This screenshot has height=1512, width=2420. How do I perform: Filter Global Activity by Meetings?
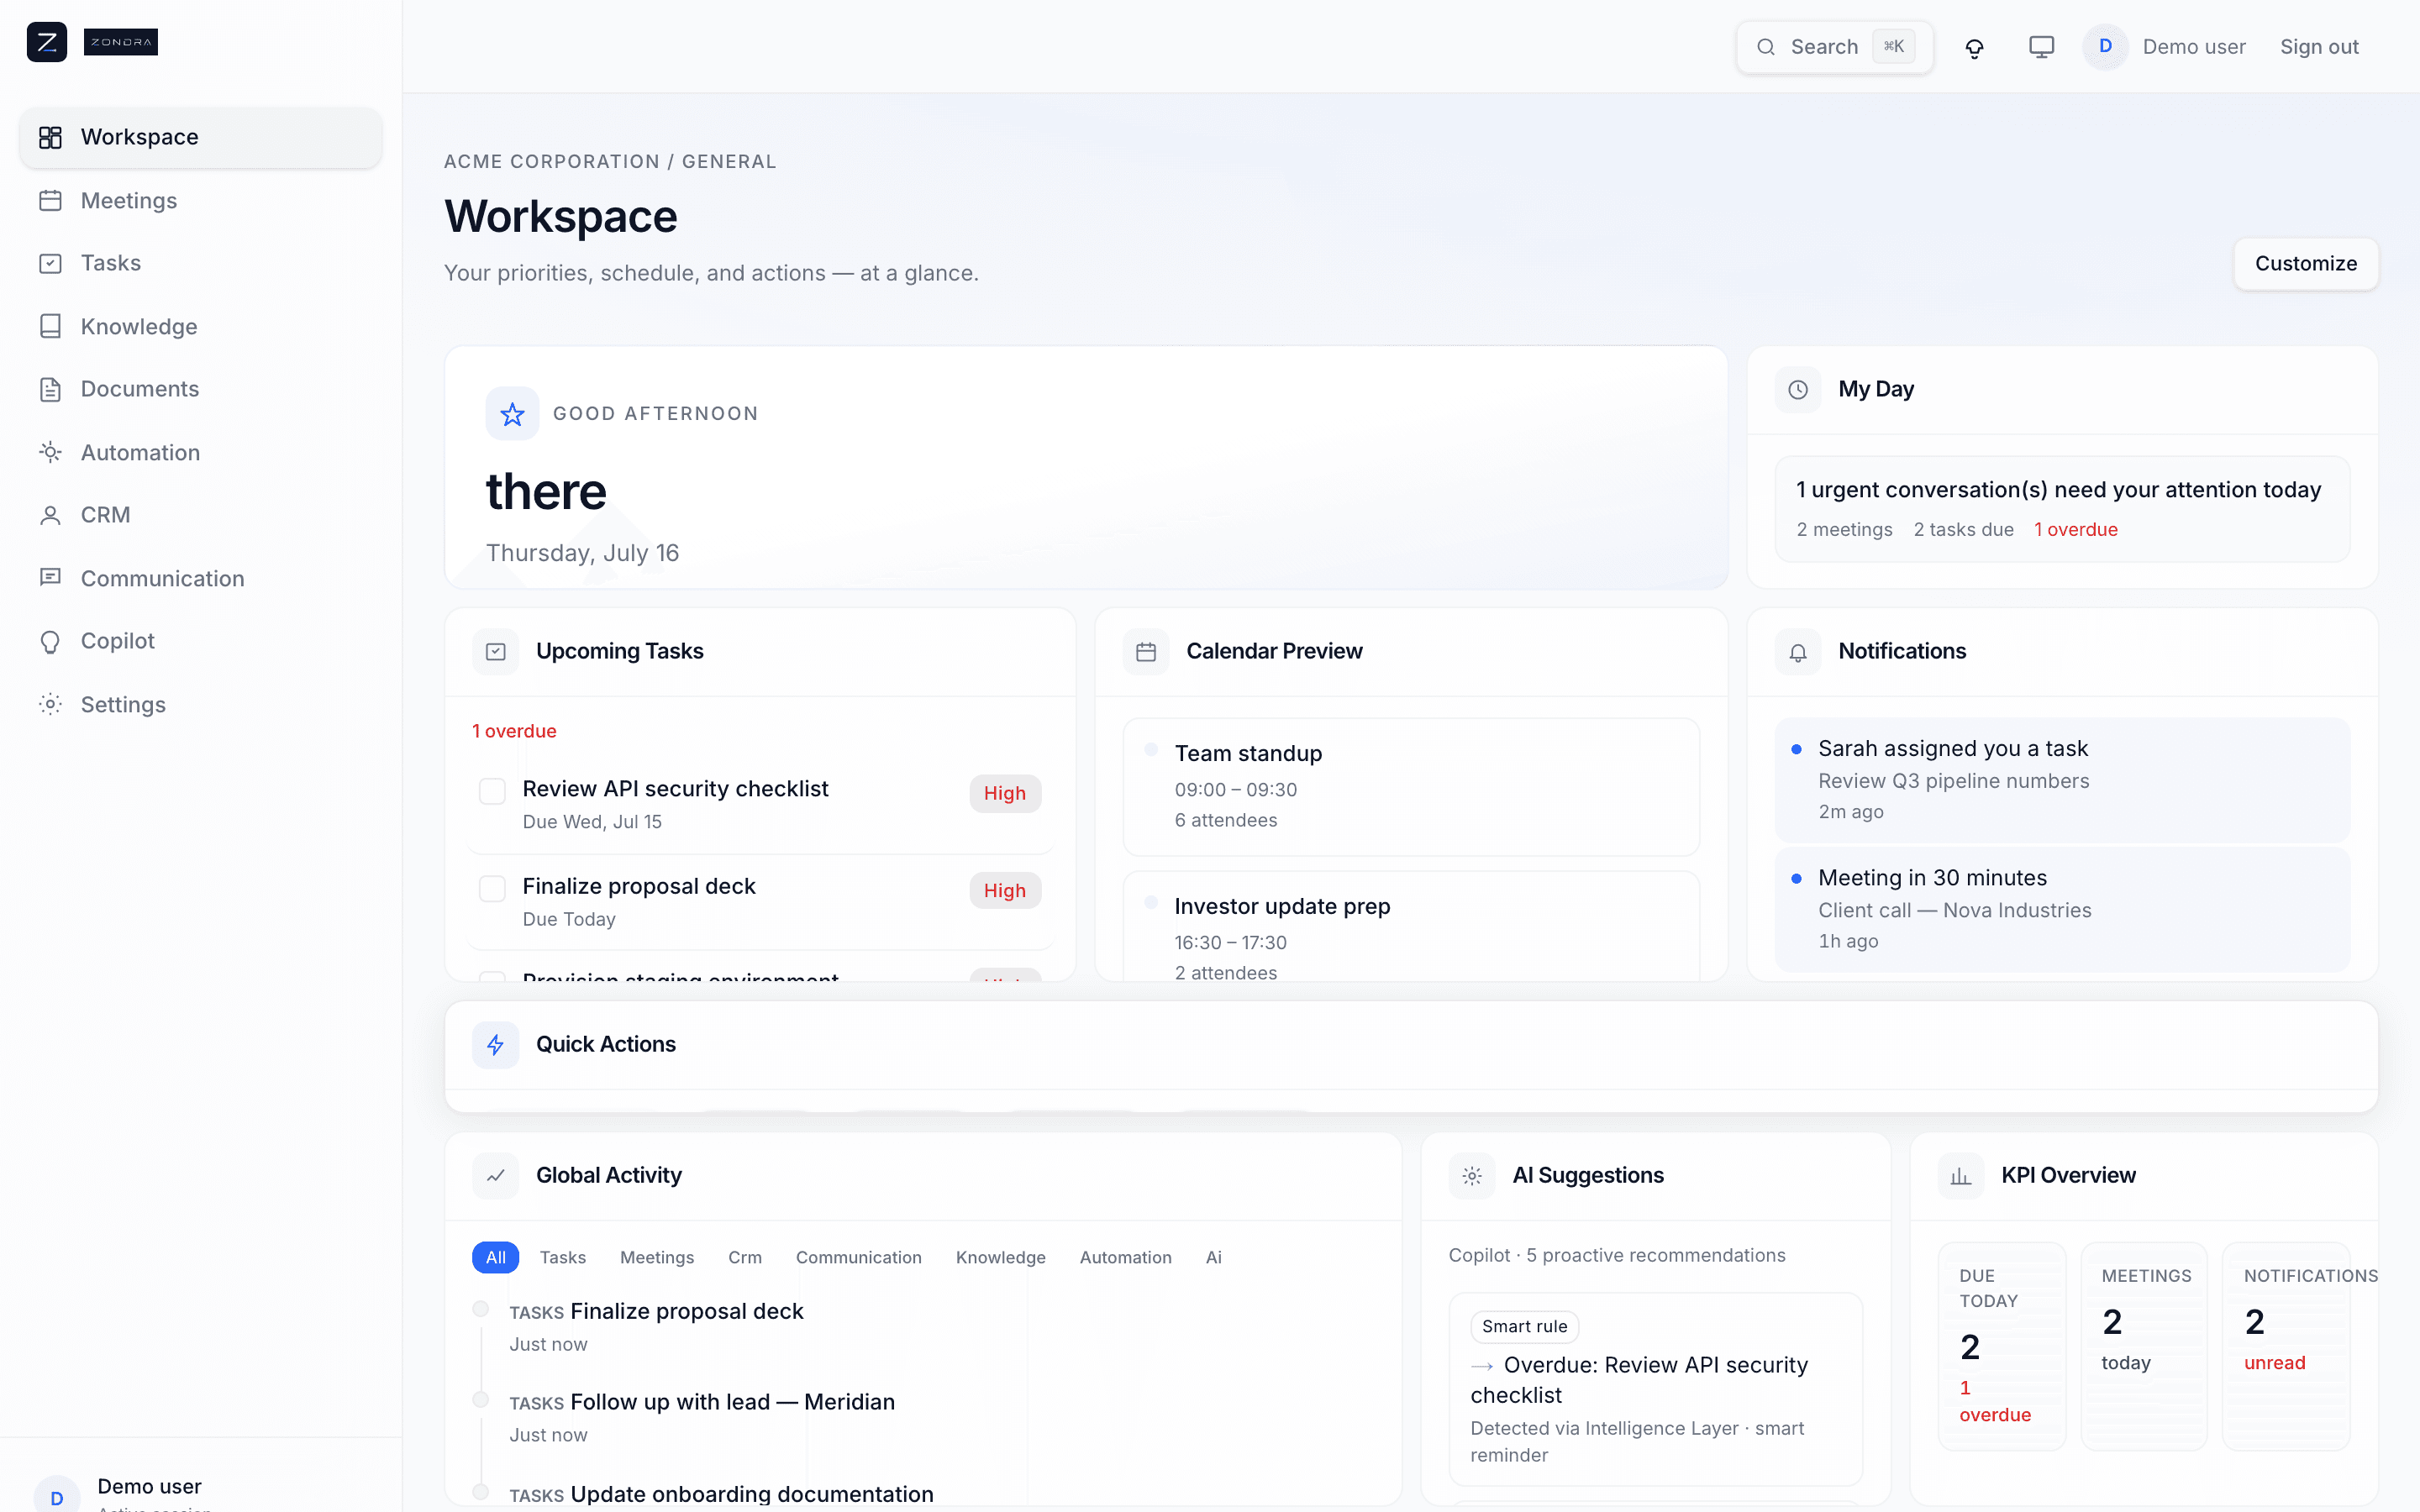point(657,1257)
